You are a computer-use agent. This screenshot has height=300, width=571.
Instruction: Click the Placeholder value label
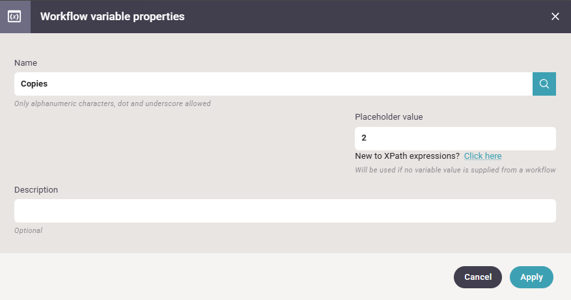point(389,117)
